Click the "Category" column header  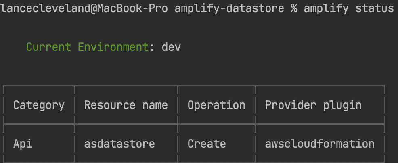click(x=39, y=105)
